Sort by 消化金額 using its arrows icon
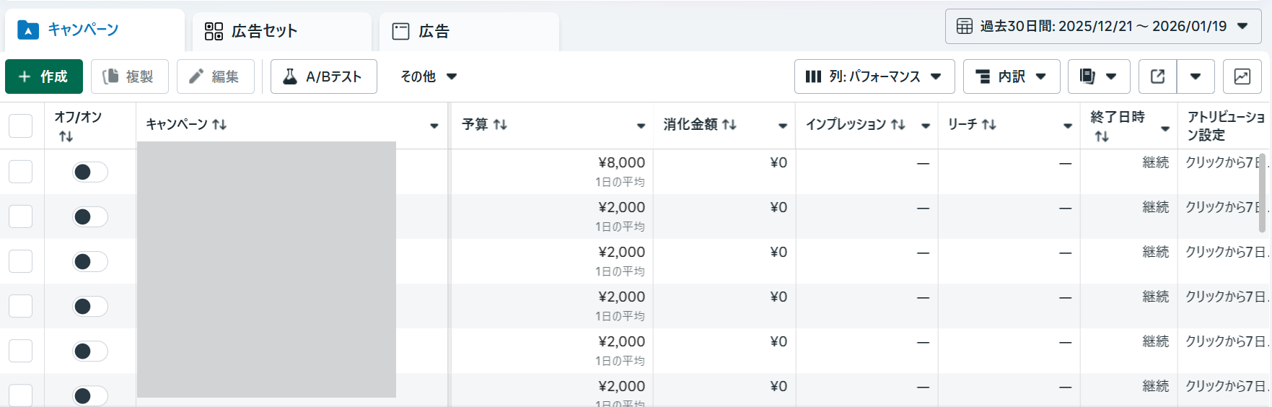This screenshot has height=407, width=1272. click(x=729, y=125)
